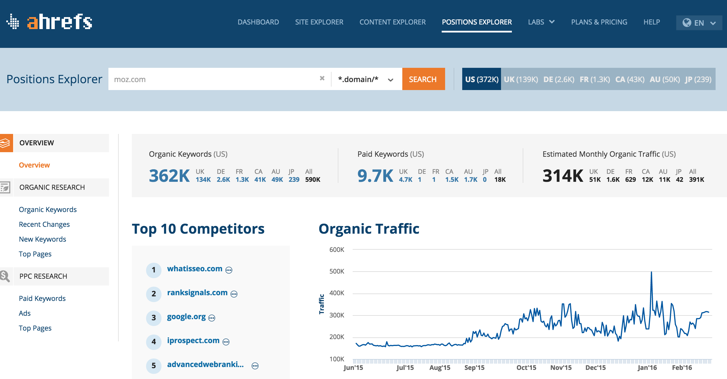Open more options for iprospect.com

coord(226,342)
